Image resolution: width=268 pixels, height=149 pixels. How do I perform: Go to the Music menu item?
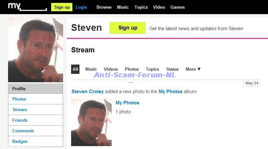coord(123,7)
